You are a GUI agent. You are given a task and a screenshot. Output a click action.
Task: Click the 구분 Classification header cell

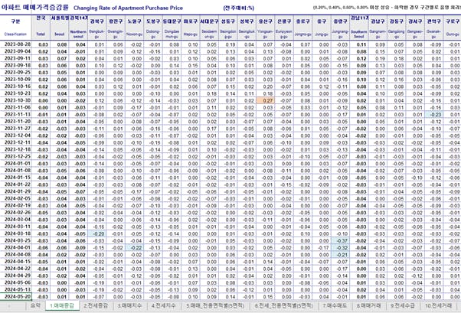(15, 28)
